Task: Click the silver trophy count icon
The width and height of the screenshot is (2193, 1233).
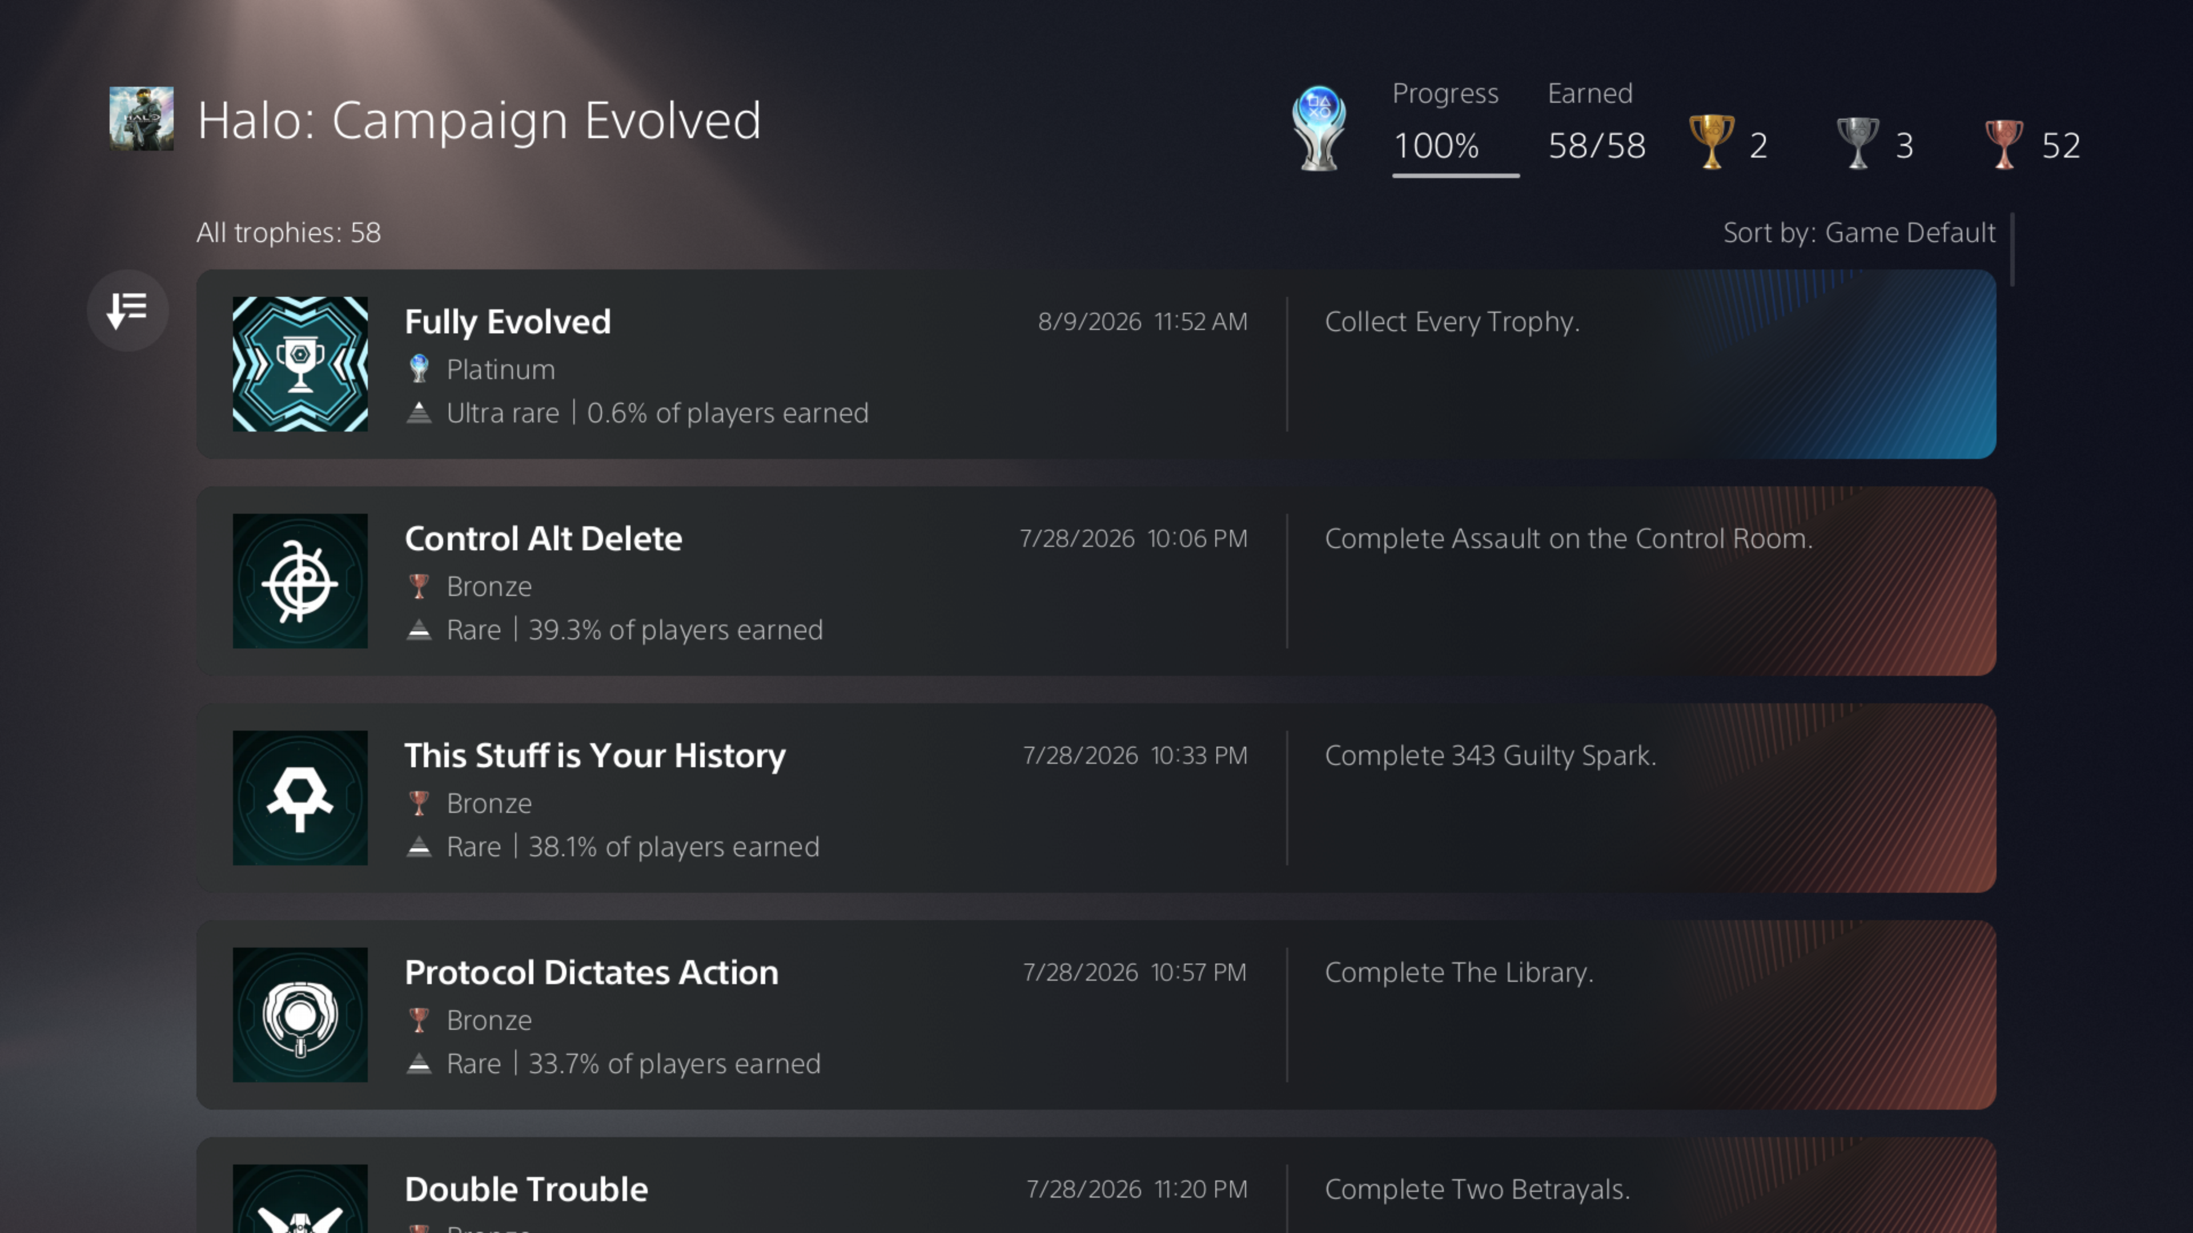Action: (x=1858, y=142)
